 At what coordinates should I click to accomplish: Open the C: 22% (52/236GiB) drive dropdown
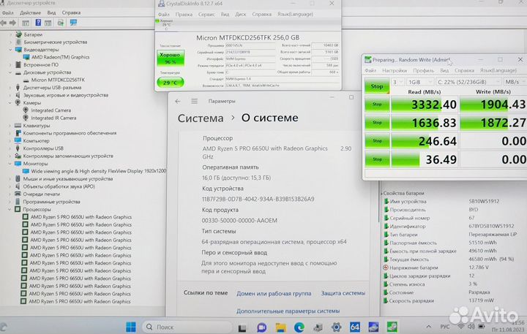coord(468,82)
